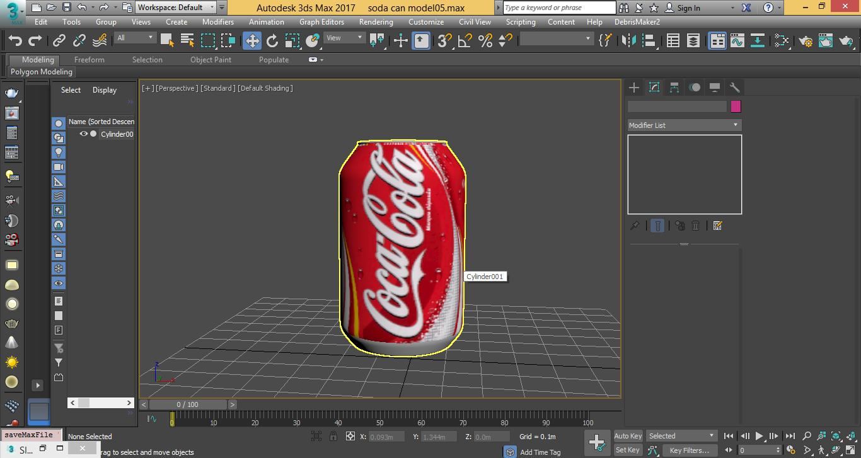The width and height of the screenshot is (861, 458).
Task: Click the Undo arrow in main toolbar
Action: [x=15, y=41]
